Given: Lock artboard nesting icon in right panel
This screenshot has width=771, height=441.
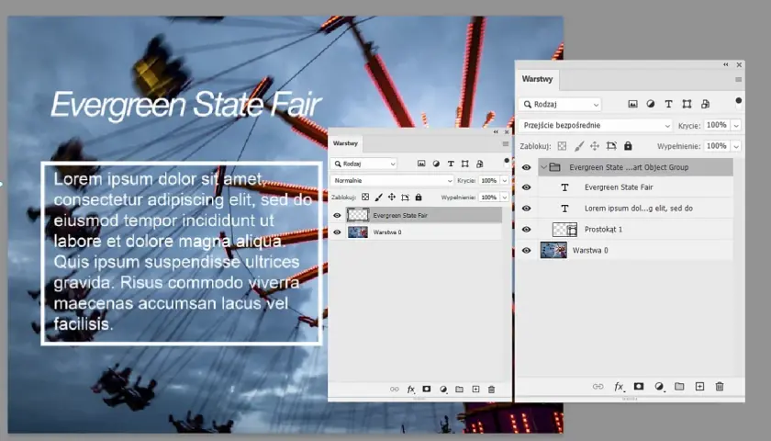Looking at the screenshot, I should [x=611, y=146].
